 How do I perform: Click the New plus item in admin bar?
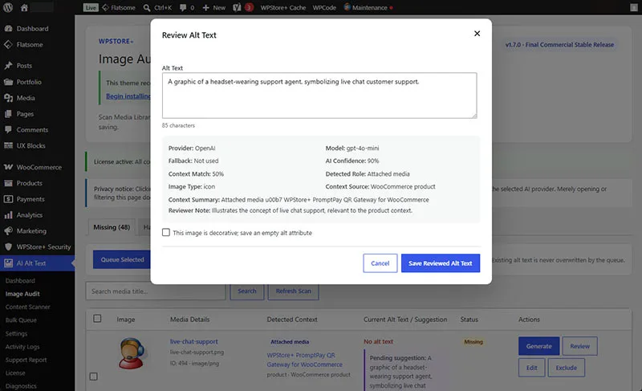213,7
